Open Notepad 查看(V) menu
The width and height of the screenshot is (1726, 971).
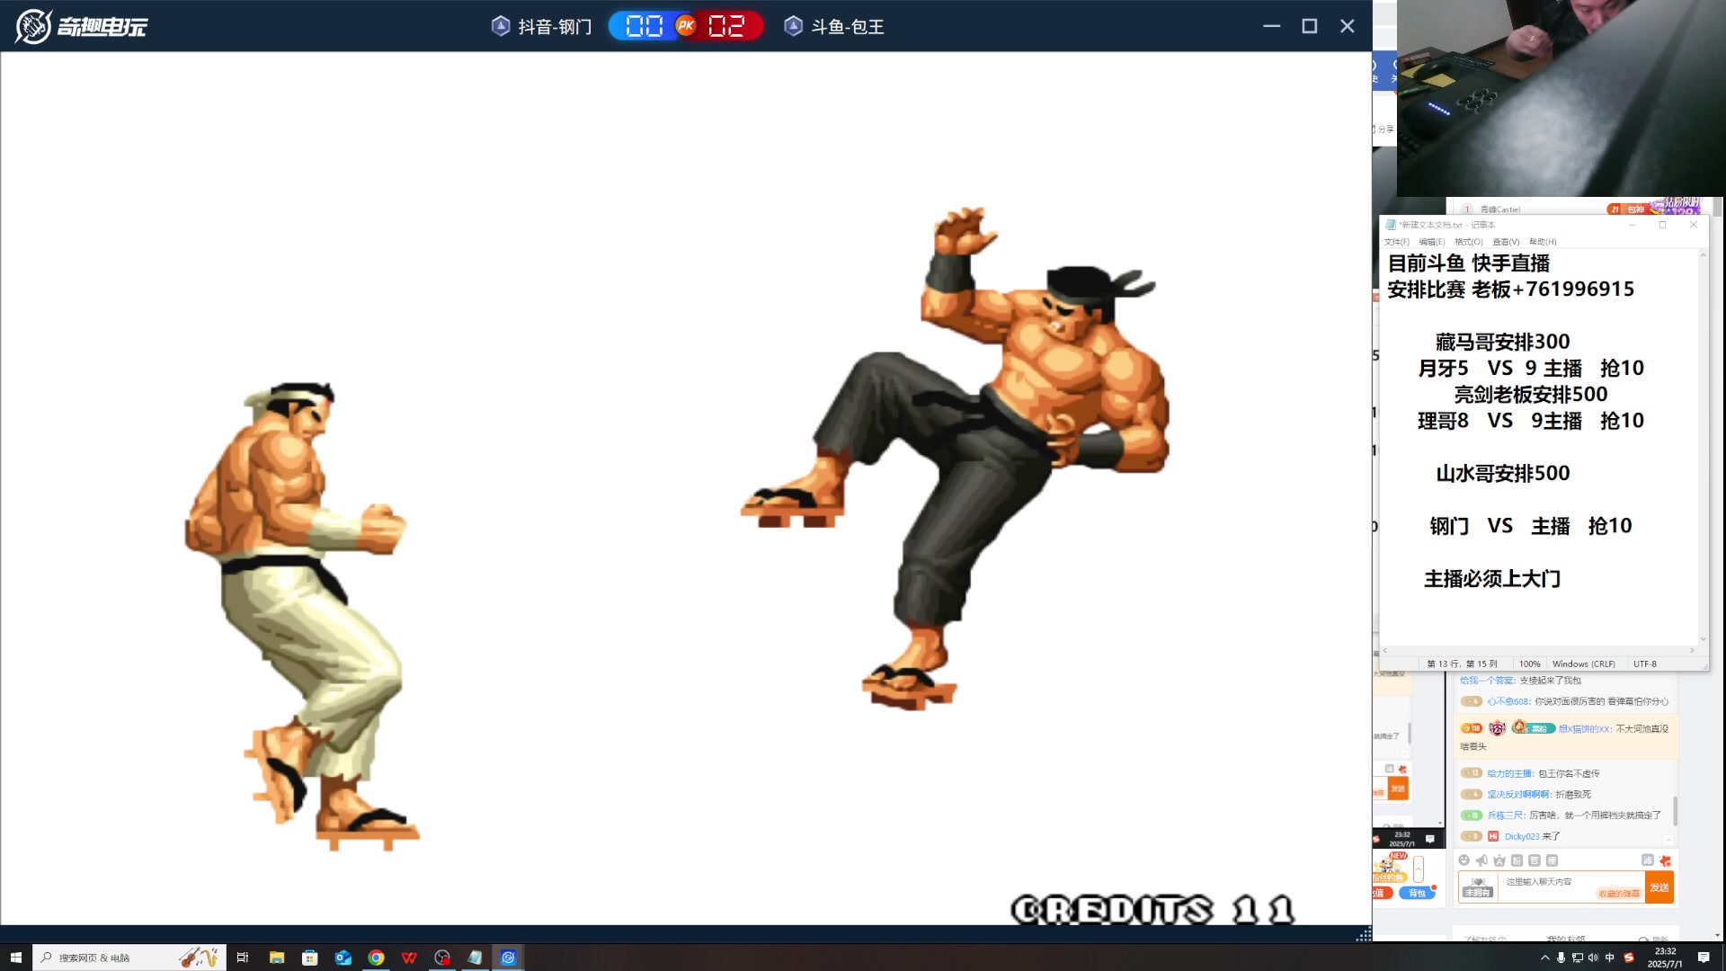pyautogui.click(x=1506, y=242)
